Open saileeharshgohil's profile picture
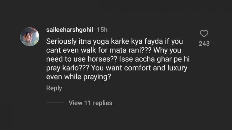Screen dimensions: 232x130 [30, 37]
